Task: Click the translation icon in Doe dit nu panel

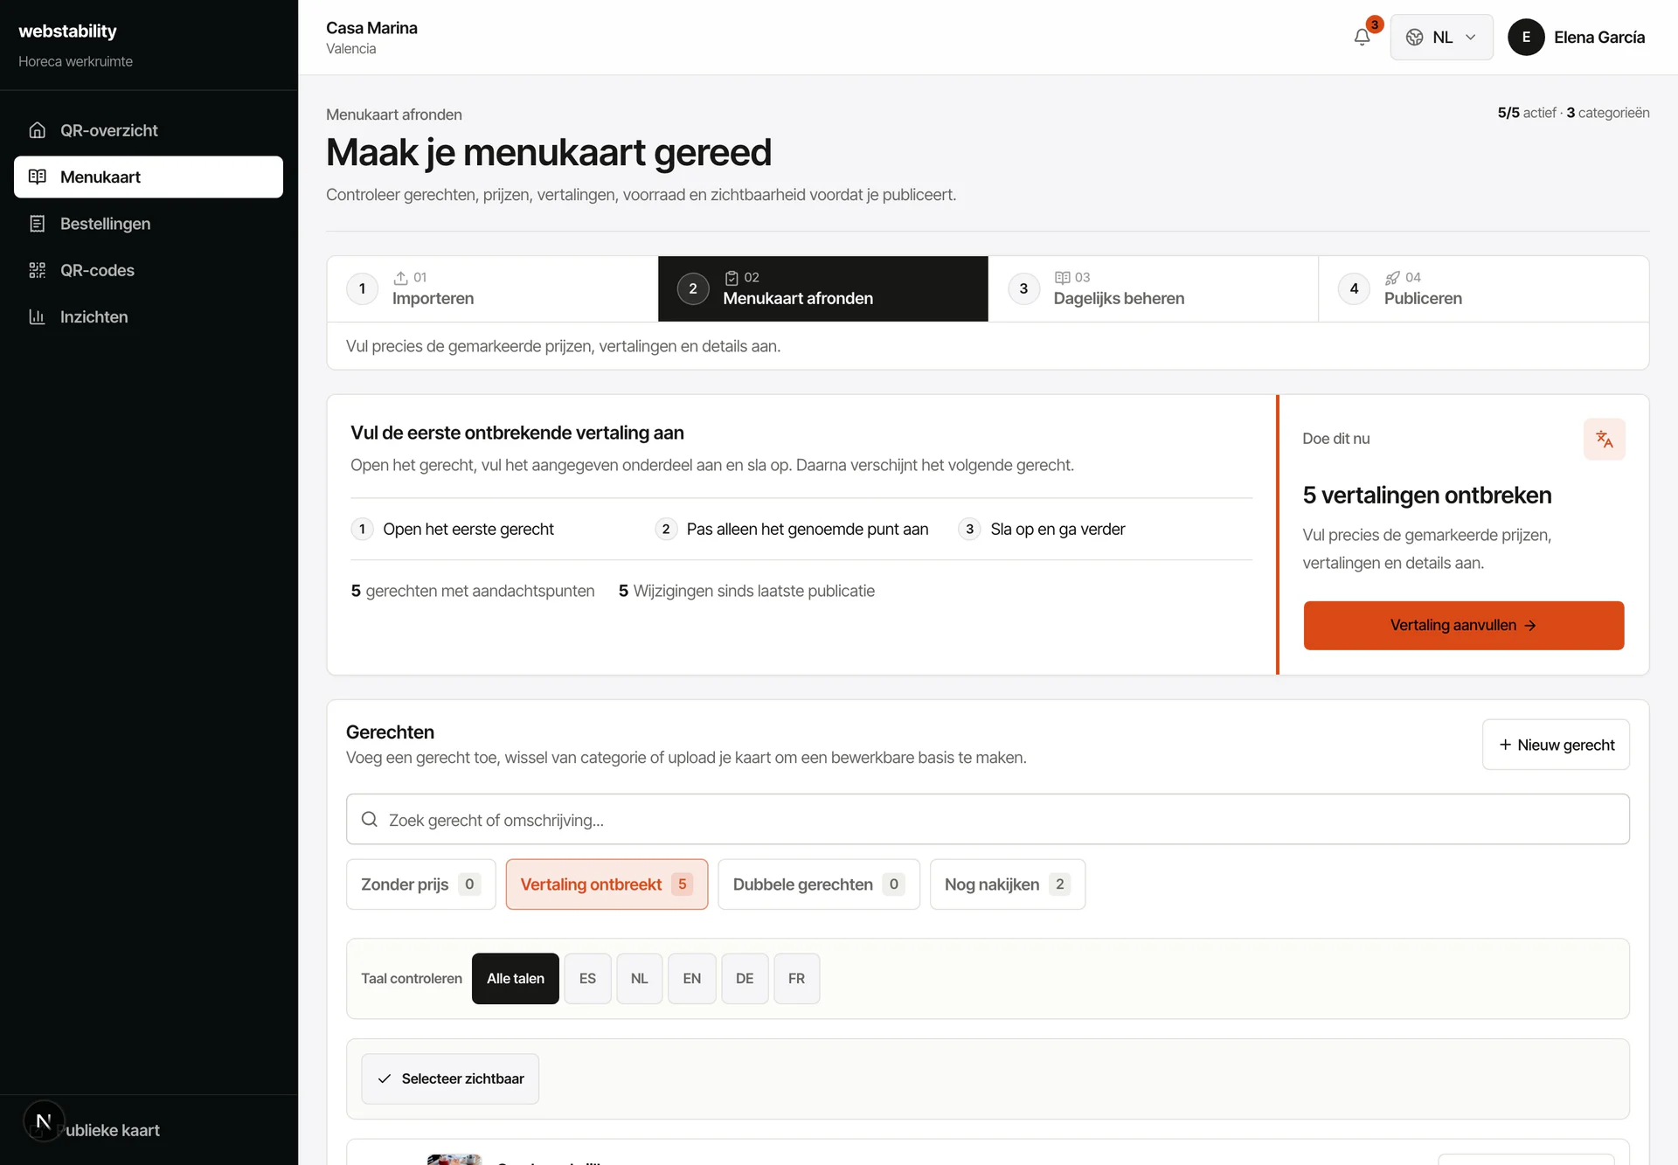Action: click(x=1604, y=439)
